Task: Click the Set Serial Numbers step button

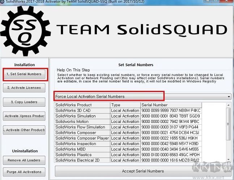Action: pyautogui.click(x=24, y=74)
